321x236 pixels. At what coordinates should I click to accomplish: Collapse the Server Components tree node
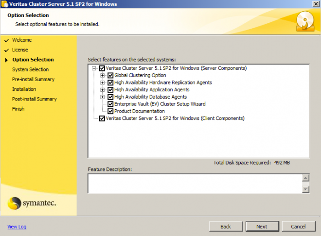pyautogui.click(x=94, y=68)
